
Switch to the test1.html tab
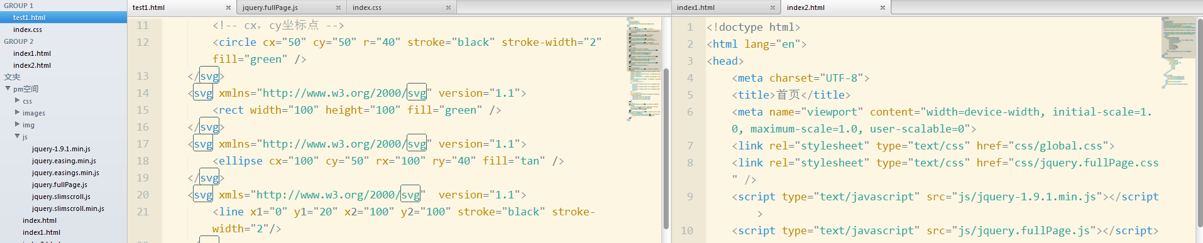pos(182,8)
